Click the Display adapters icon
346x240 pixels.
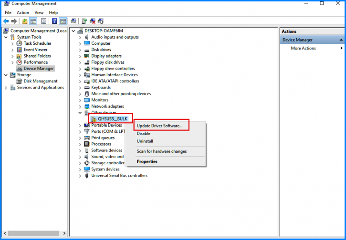[87, 56]
